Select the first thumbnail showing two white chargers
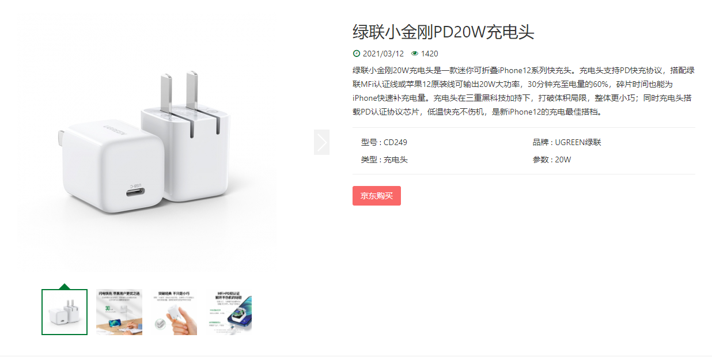This screenshot has height=357, width=712. pos(65,312)
